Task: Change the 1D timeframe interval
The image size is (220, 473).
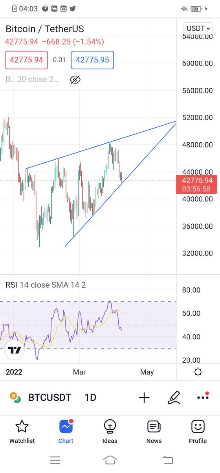Action: pyautogui.click(x=90, y=397)
